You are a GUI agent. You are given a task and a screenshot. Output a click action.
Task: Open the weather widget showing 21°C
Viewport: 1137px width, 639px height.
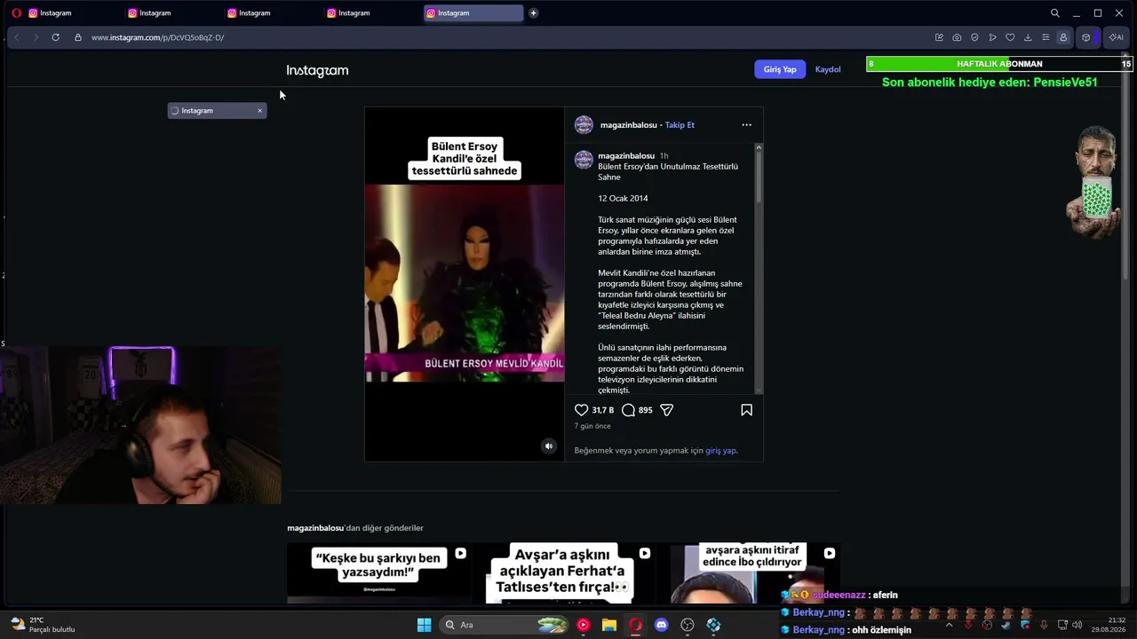pos(43,625)
